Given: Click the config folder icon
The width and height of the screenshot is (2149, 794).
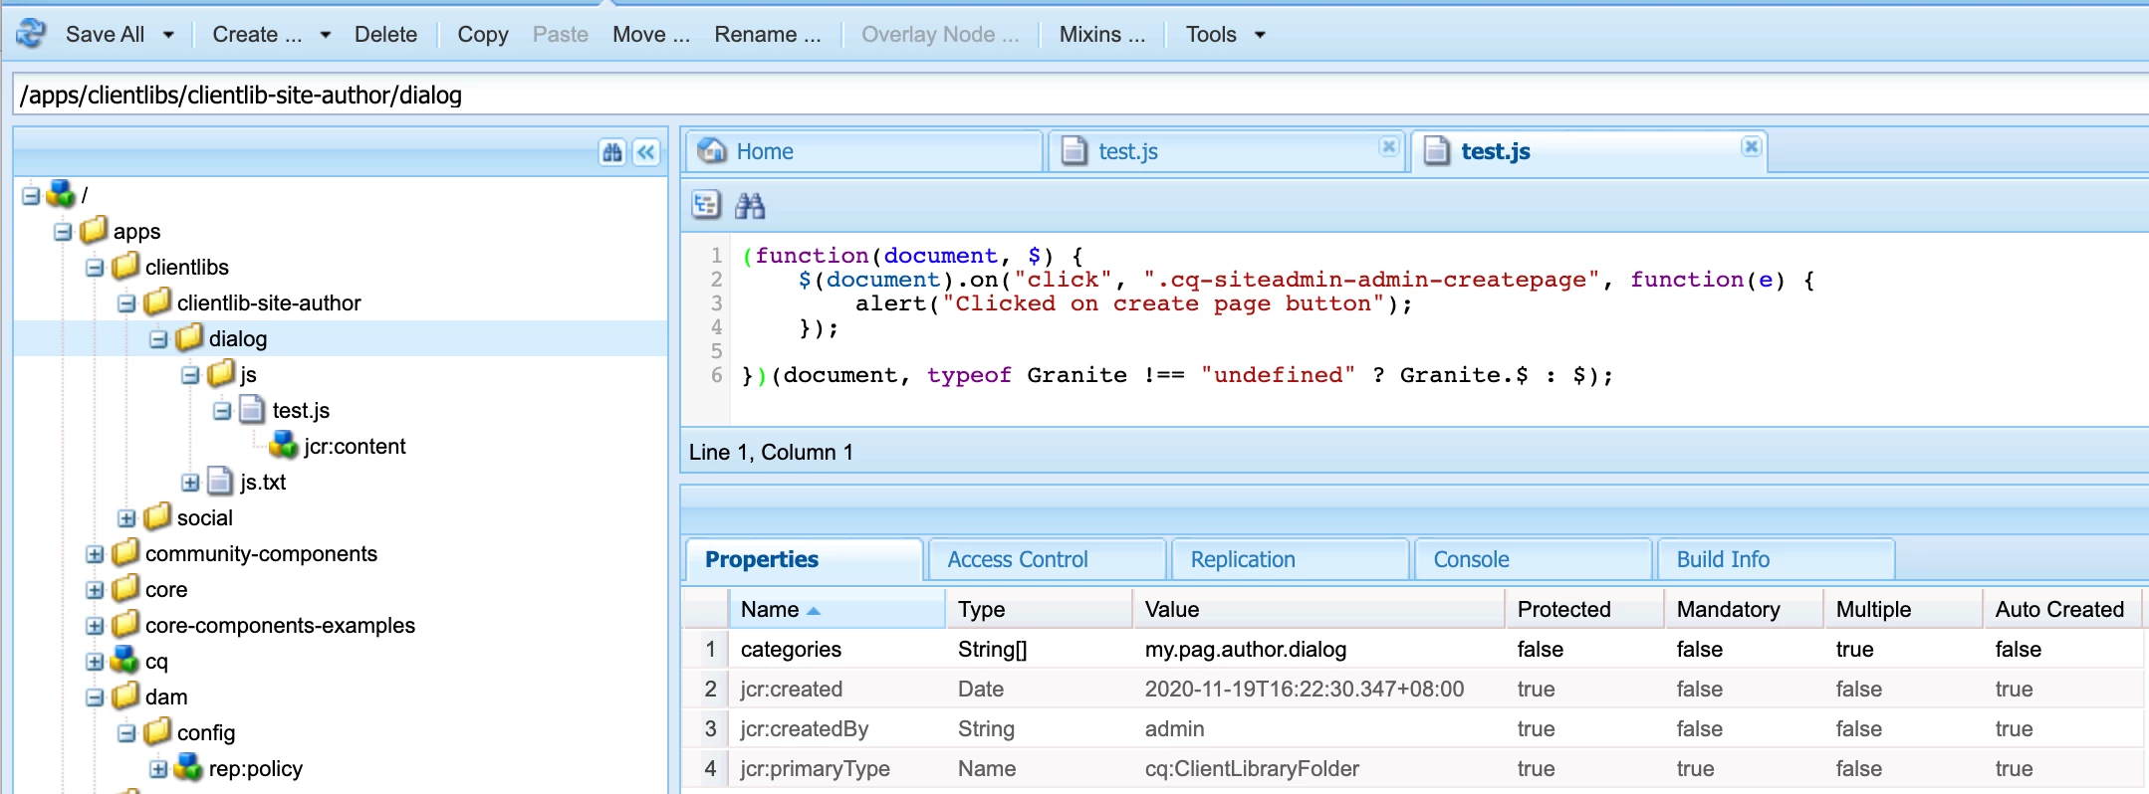Looking at the screenshot, I should click(x=157, y=731).
